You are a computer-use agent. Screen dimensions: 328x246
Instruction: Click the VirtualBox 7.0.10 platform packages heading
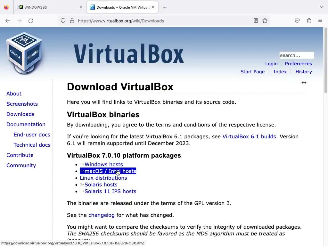[124, 155]
